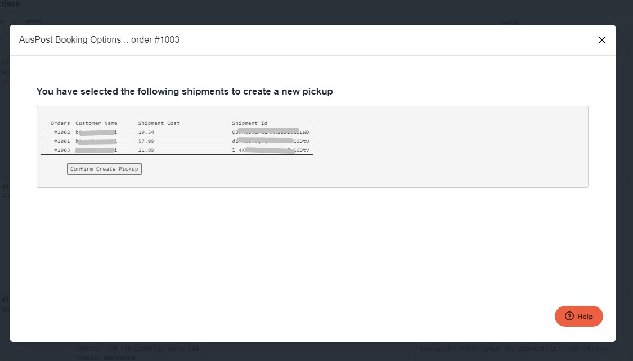Click the question mark icon in Help
The image size is (633, 361).
569,316
